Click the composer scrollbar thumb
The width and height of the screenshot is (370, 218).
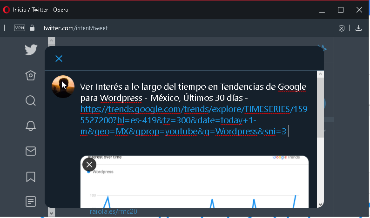320,107
